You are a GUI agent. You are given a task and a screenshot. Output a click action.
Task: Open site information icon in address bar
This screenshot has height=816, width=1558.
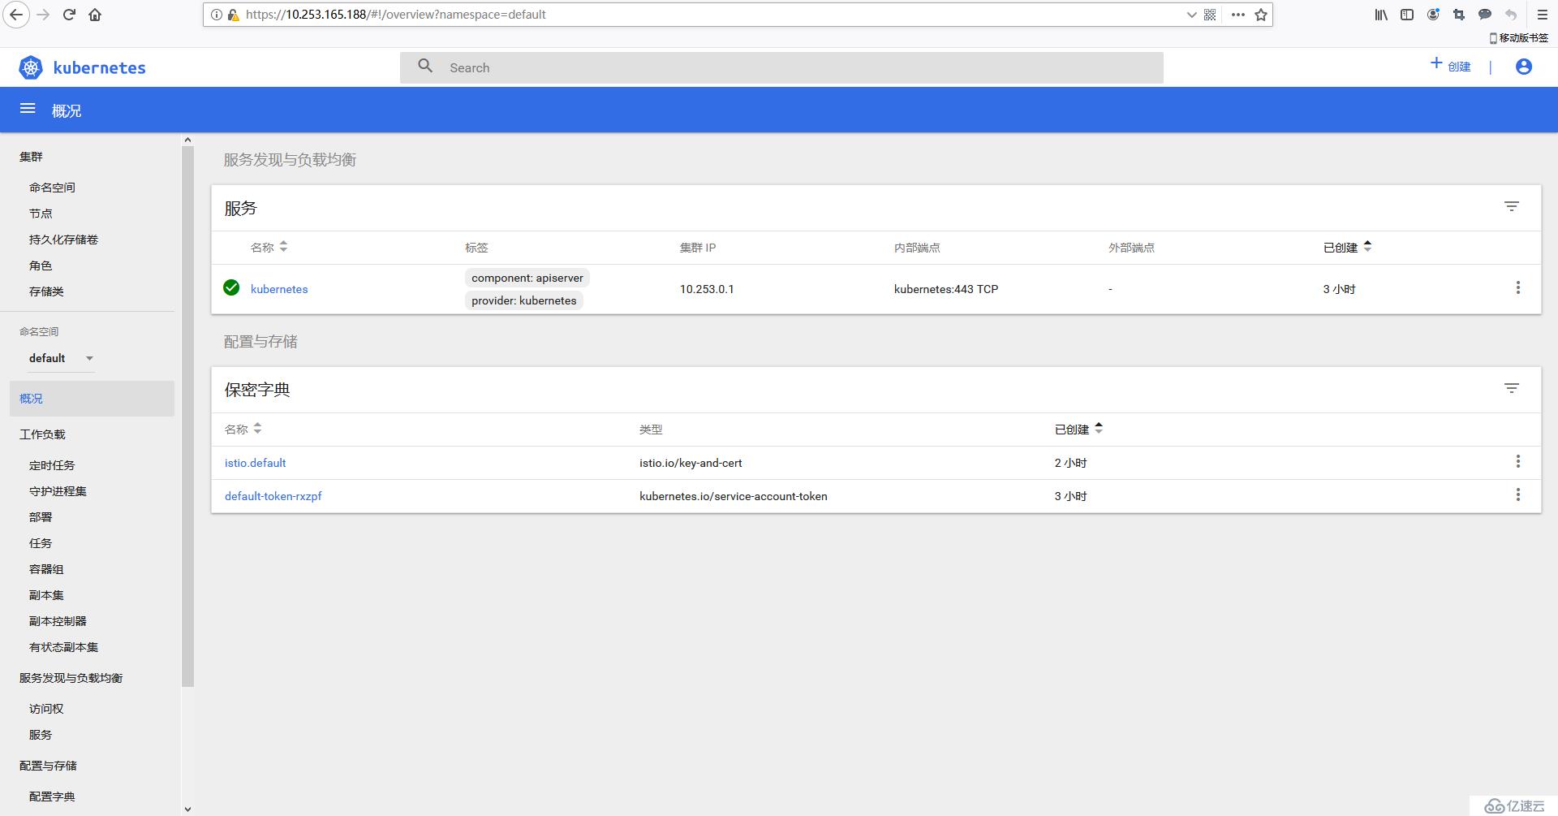coord(217,15)
